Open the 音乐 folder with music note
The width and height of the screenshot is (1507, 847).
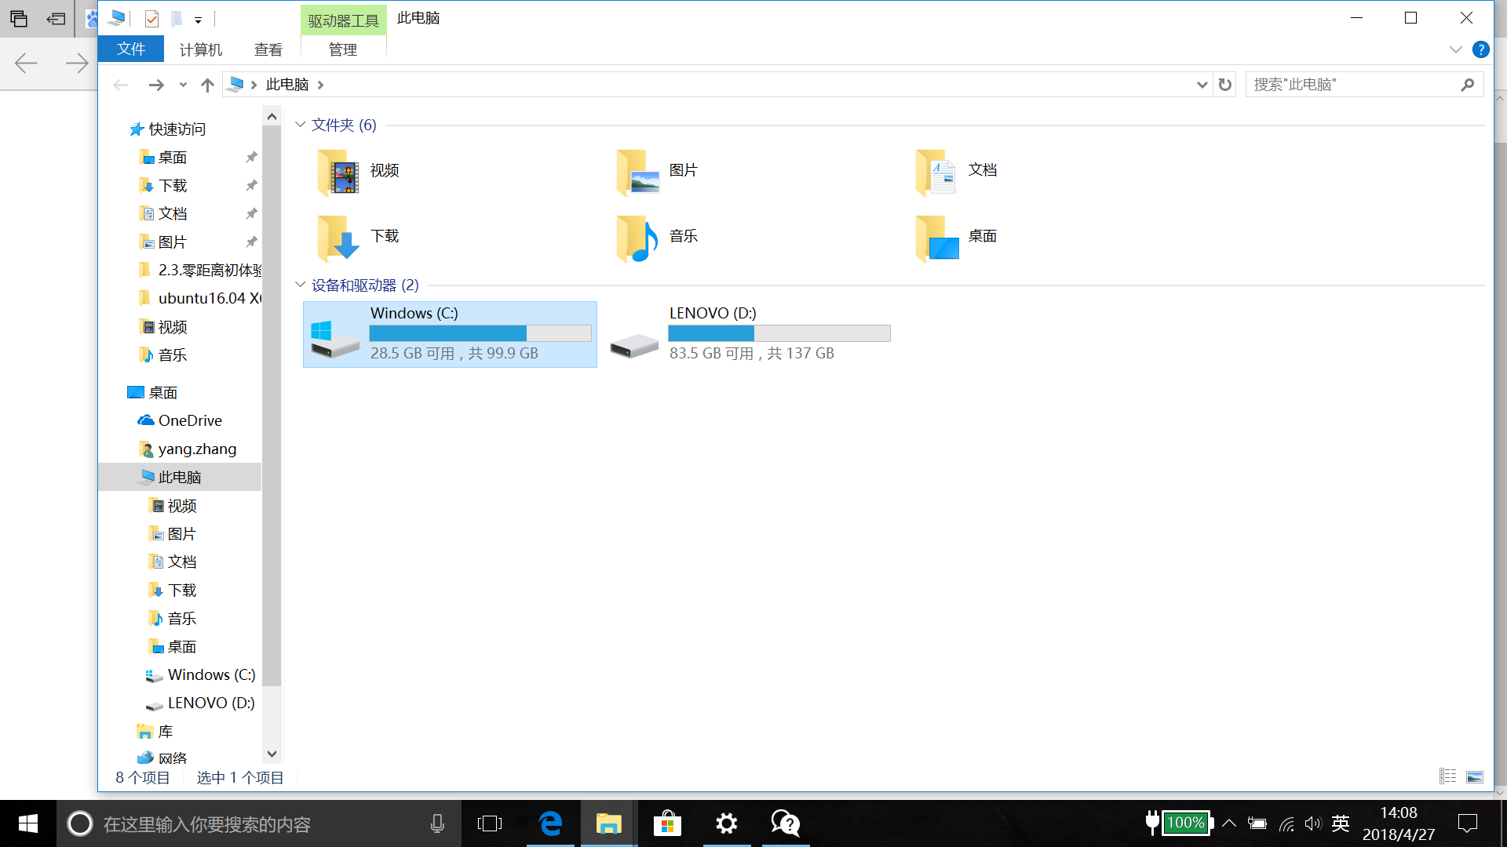pyautogui.click(x=637, y=238)
